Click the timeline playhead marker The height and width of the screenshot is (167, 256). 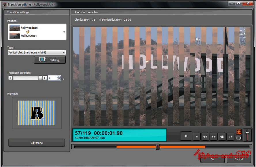(x=158, y=147)
